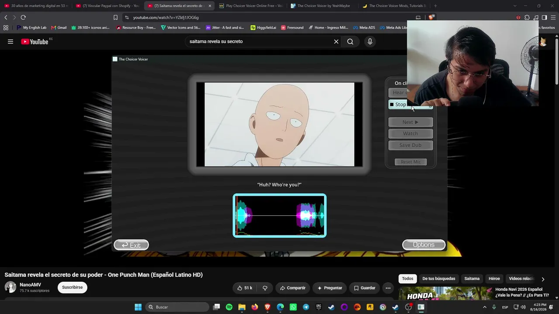The width and height of the screenshot is (559, 314).
Task: Reload the page using the refresh icon
Action: pyautogui.click(x=23, y=17)
